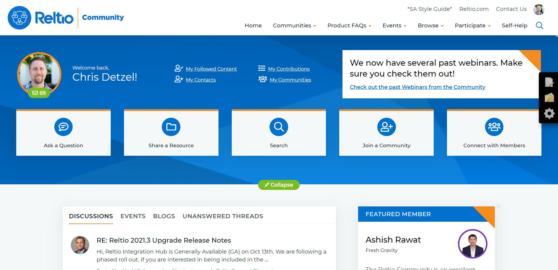Open the Browse dropdown menu
This screenshot has height=270, width=558.
pos(430,26)
